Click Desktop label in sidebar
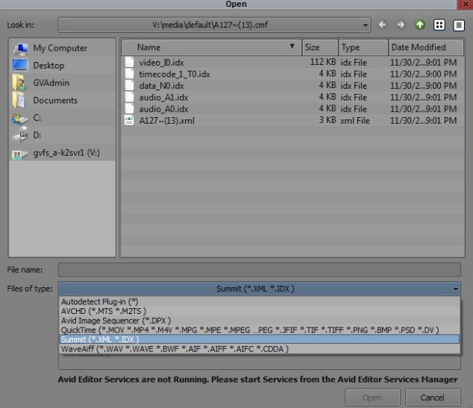 [48, 66]
